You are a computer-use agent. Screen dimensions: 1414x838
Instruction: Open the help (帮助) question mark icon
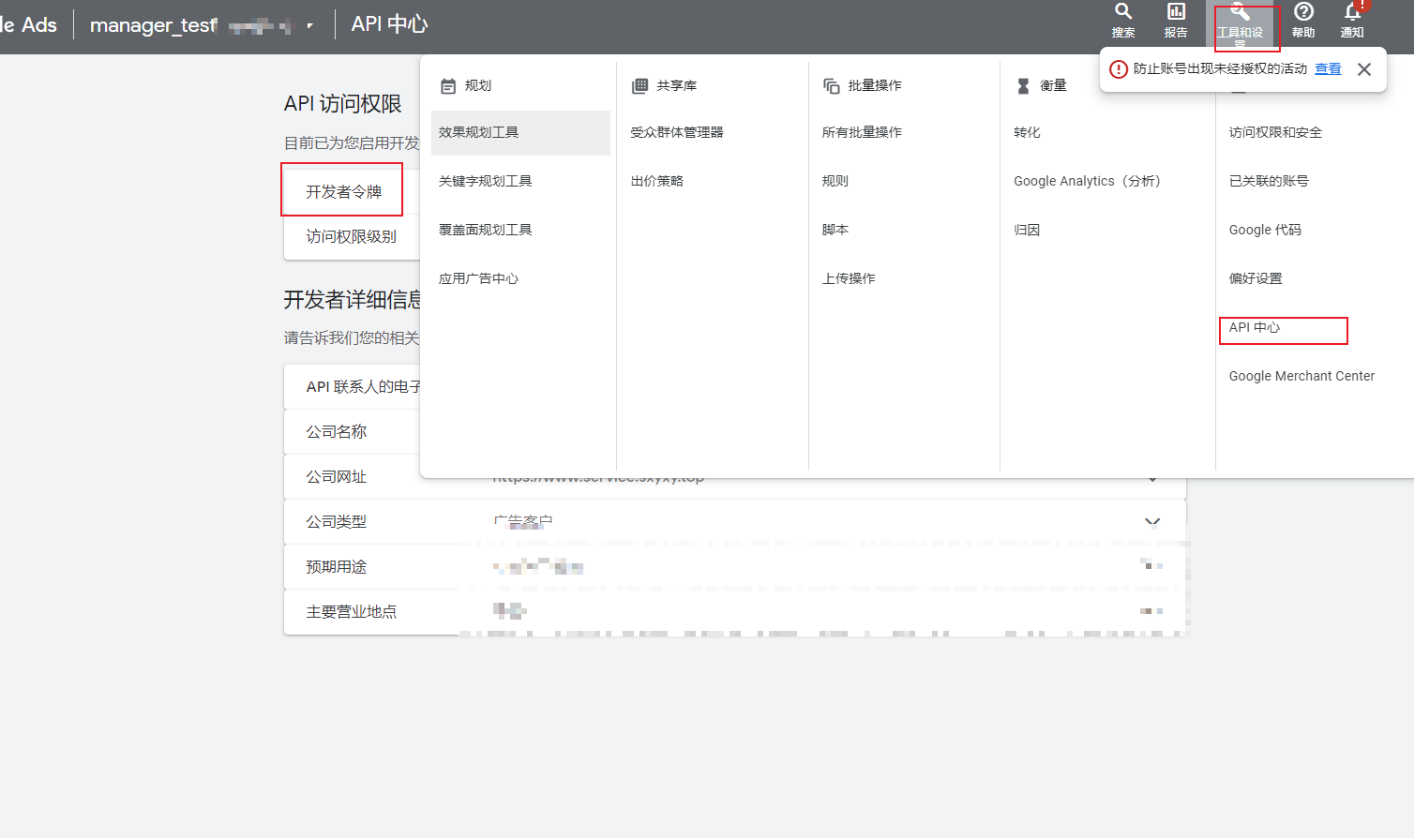pyautogui.click(x=1303, y=12)
